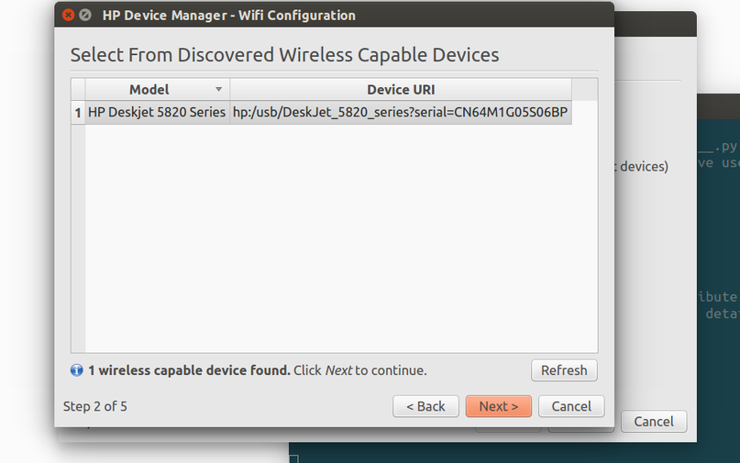Click the "1 wireless capable device found" message
Image resolution: width=740 pixels, height=463 pixels.
[189, 370]
